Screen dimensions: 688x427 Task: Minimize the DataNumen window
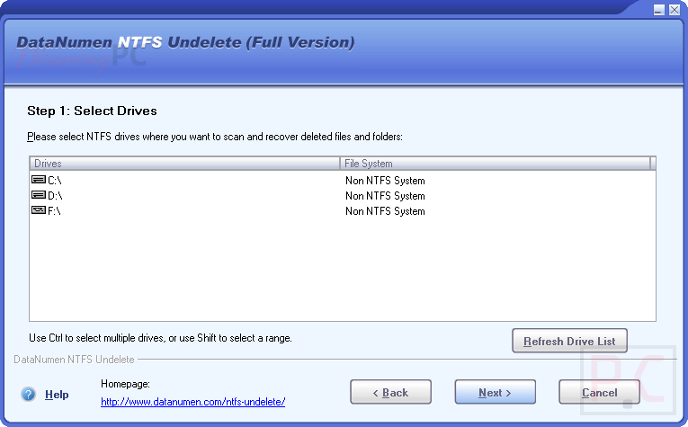658,10
